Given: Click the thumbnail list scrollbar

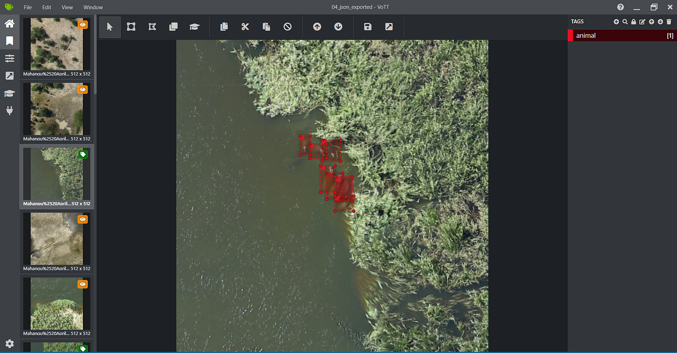Looking at the screenshot, I should 95,55.
